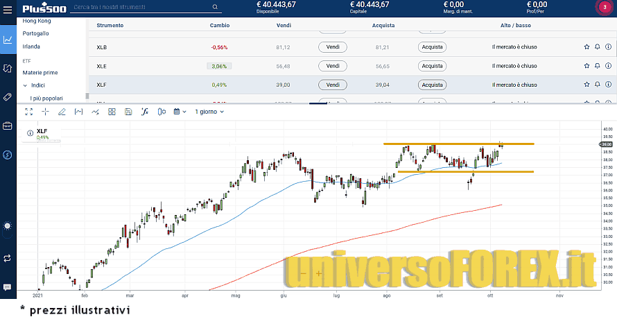Select 'Materie prime' in the category list
The height and width of the screenshot is (317, 617).
(x=40, y=72)
